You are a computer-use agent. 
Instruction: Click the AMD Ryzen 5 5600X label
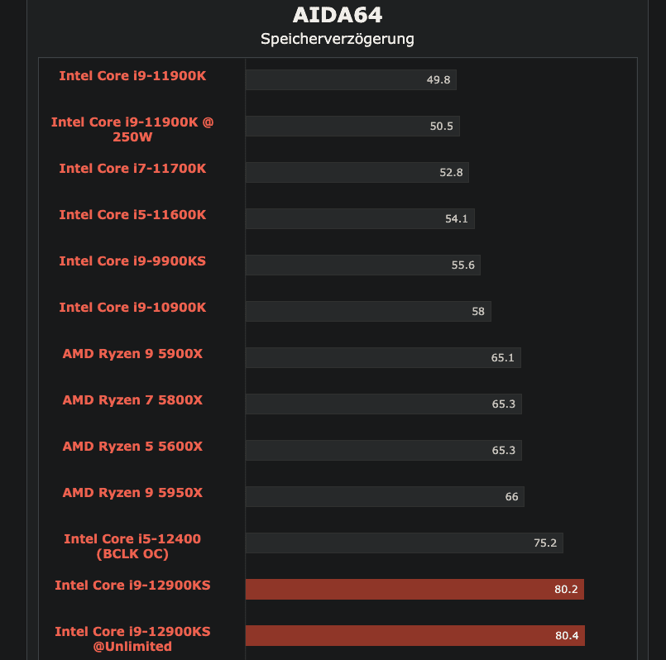(132, 447)
